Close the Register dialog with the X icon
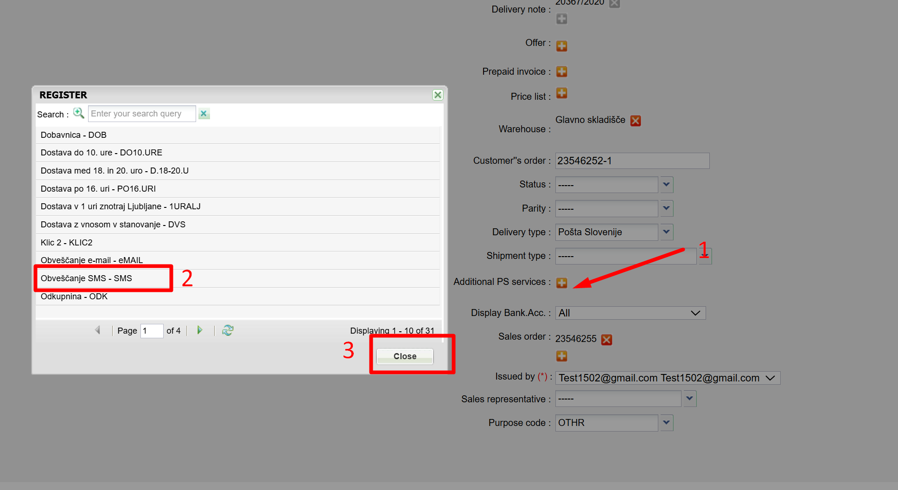The width and height of the screenshot is (898, 490). tap(437, 95)
